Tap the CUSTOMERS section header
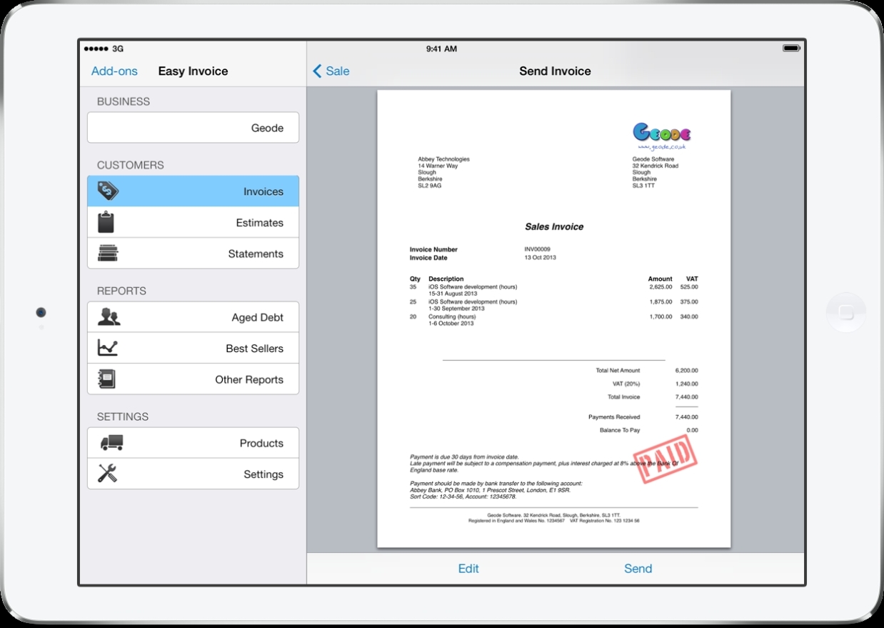Viewport: 884px width, 628px height. [x=130, y=165]
